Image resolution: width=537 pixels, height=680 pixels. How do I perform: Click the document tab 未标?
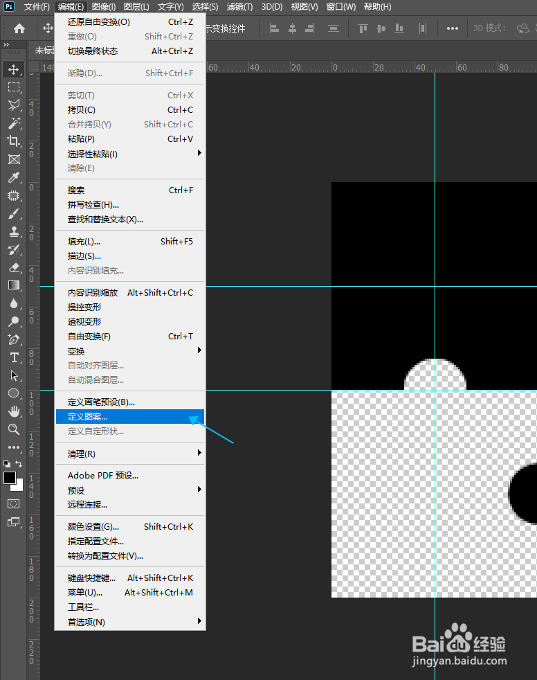click(44, 51)
